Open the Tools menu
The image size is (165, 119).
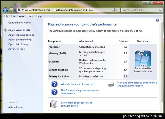(x=30, y=16)
